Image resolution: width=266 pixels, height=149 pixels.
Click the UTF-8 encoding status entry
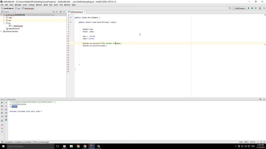pos(253,142)
